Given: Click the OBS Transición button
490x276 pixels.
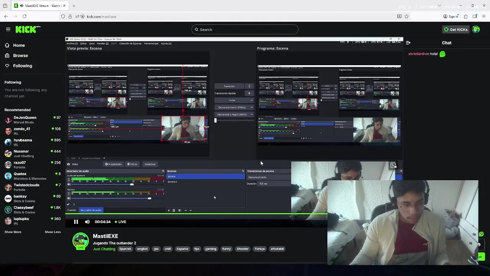Looking at the screenshot, I should (x=229, y=86).
